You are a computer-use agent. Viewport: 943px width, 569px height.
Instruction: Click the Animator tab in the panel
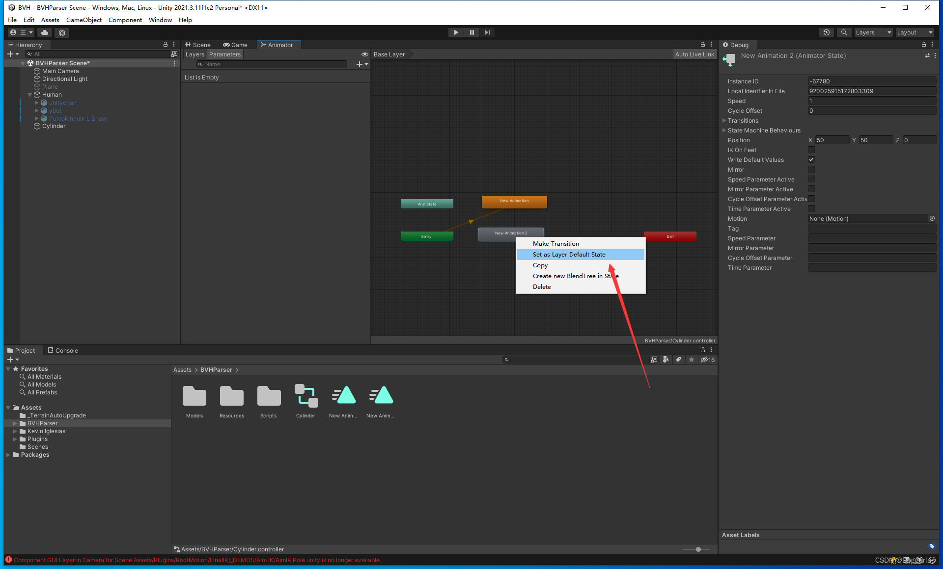click(x=279, y=44)
